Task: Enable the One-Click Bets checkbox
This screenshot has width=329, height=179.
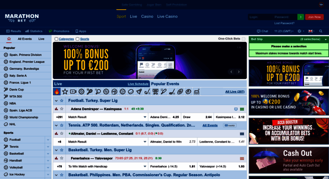Action: (243, 39)
